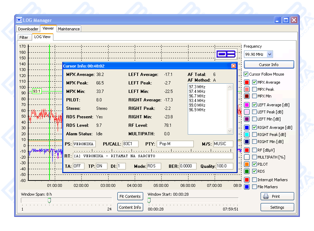314x231 pixels.
Task: Open the Frequency dropdown showing 99.90 MHz
Action: pyautogui.click(x=269, y=54)
